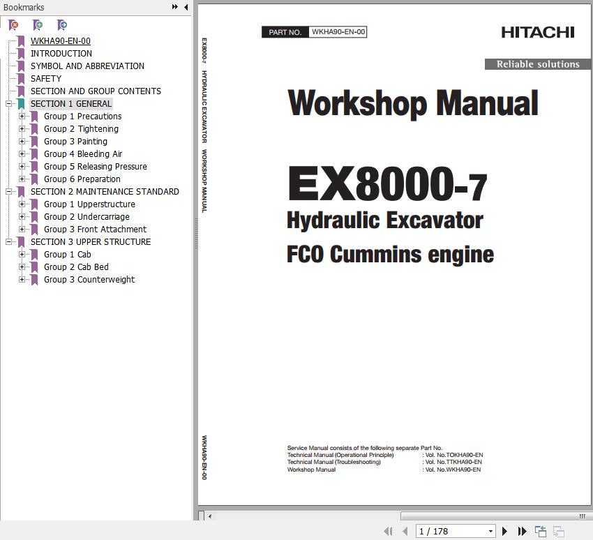This screenshot has height=540, width=593.
Task: Expand all bookmarks using the double-arrow icon
Action: pyautogui.click(x=174, y=7)
